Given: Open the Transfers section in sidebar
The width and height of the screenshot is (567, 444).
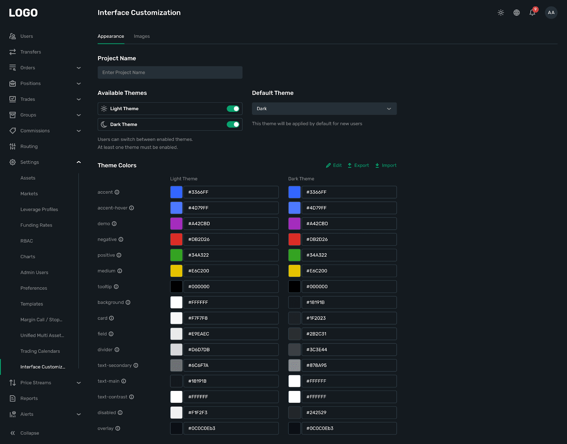Looking at the screenshot, I should [x=30, y=52].
